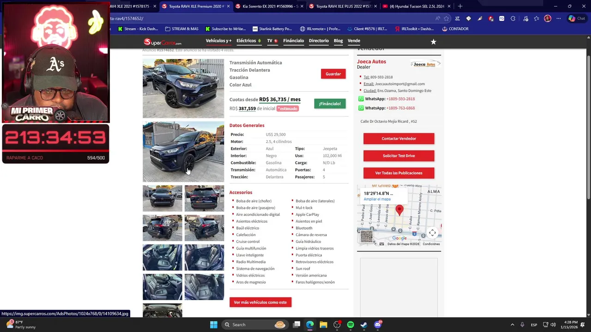Click the Task View taskbar icon
Screen dimensions: 591x332
(x=296, y=325)
